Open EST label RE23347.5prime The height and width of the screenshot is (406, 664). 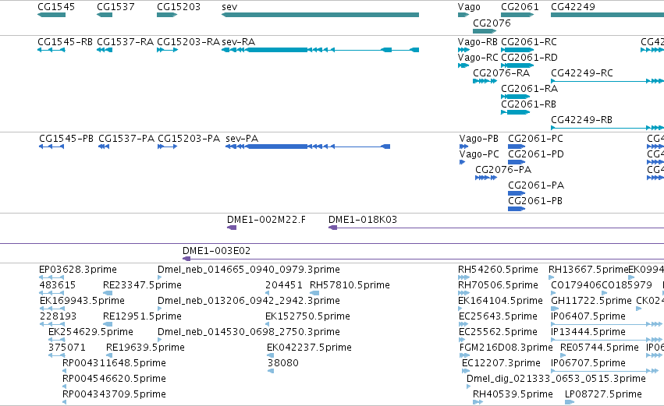click(142, 285)
